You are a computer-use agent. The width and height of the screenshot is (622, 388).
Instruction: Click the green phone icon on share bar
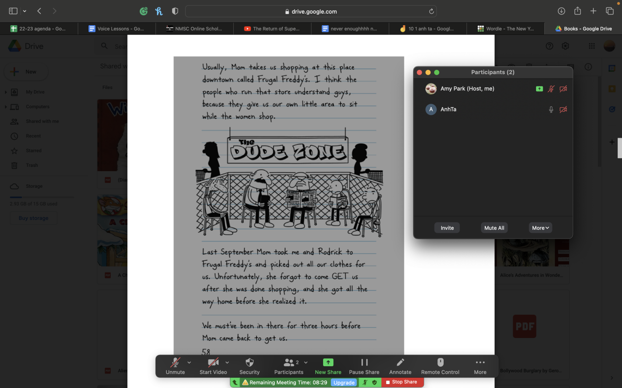tap(235, 383)
